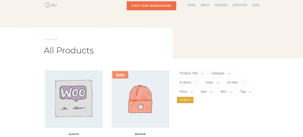303x137 pixels.
Task: Click the Sale! badge on Beanie
Action: pyautogui.click(x=120, y=75)
